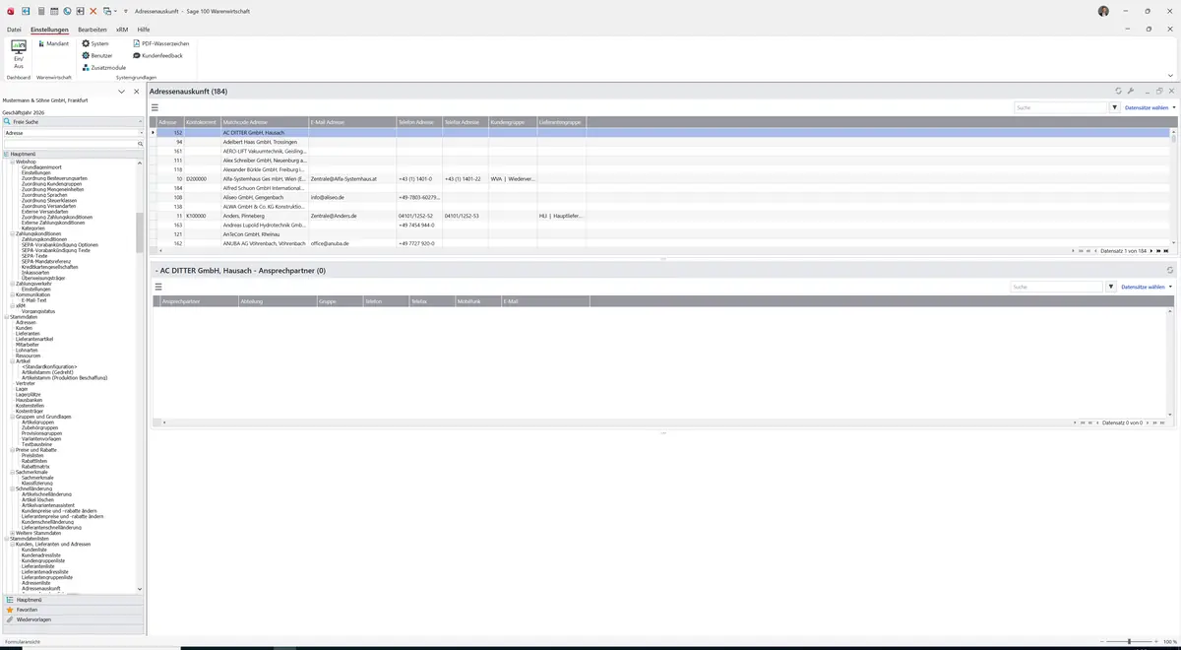
Task: Click the Suche field in Ansprechpartner panel
Action: click(1056, 287)
